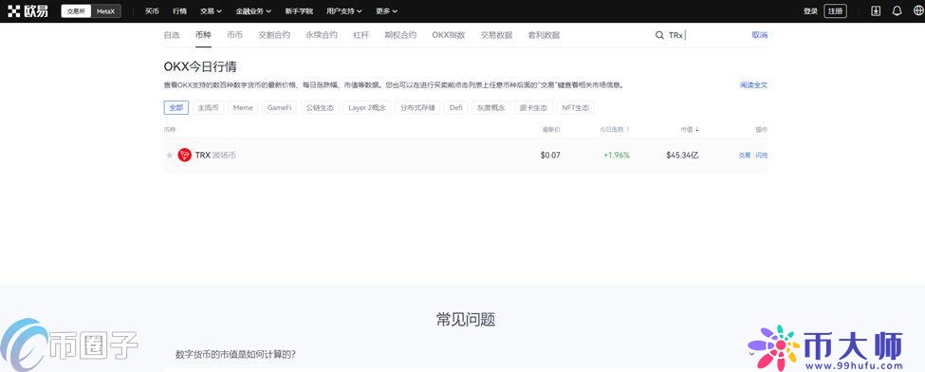The height and width of the screenshot is (372, 925).
Task: Switch to the 杠杆 tab
Action: pos(361,35)
